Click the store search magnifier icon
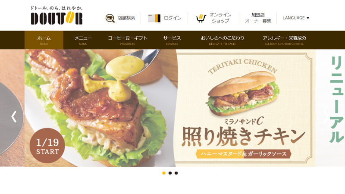Viewport: 345px width, 194px height. click(110, 18)
